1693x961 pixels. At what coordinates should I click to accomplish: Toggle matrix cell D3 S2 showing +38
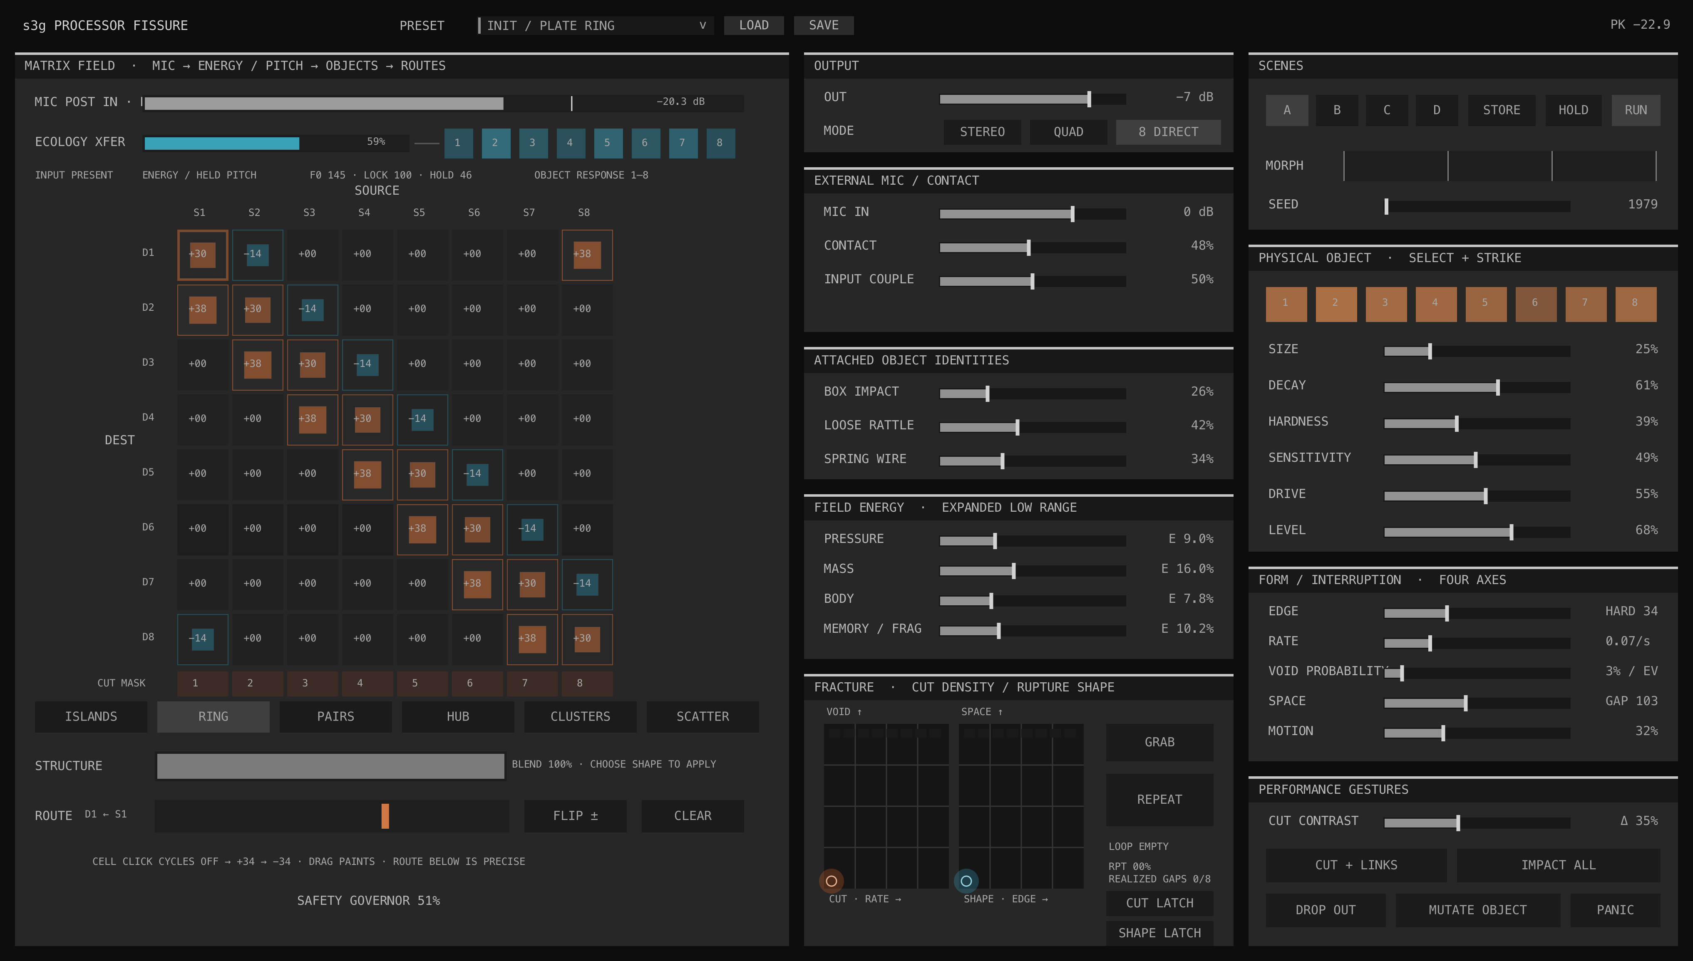click(258, 365)
